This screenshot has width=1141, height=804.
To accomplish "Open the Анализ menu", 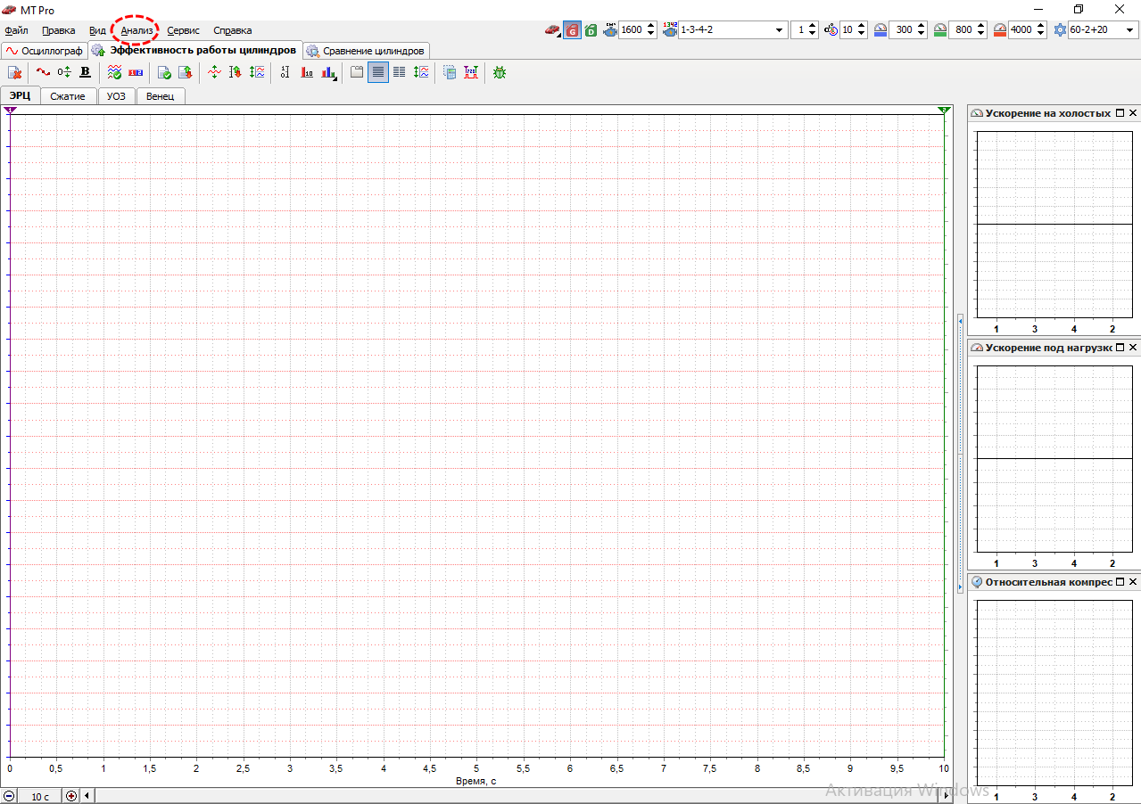I will pos(136,30).
